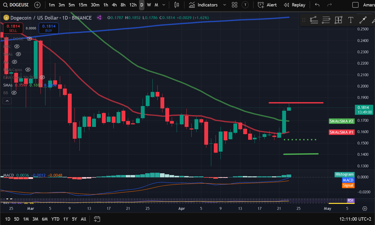Click the circled T templates icon
This screenshot has height=225, width=375.
click(245, 5)
